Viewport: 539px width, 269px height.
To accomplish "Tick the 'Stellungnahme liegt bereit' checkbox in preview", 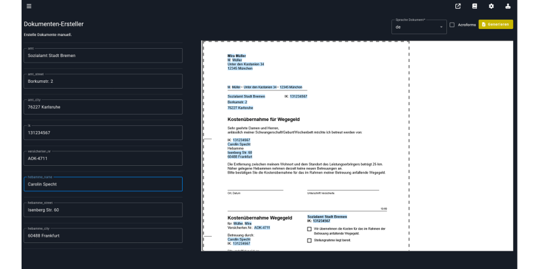I will tap(309, 241).
